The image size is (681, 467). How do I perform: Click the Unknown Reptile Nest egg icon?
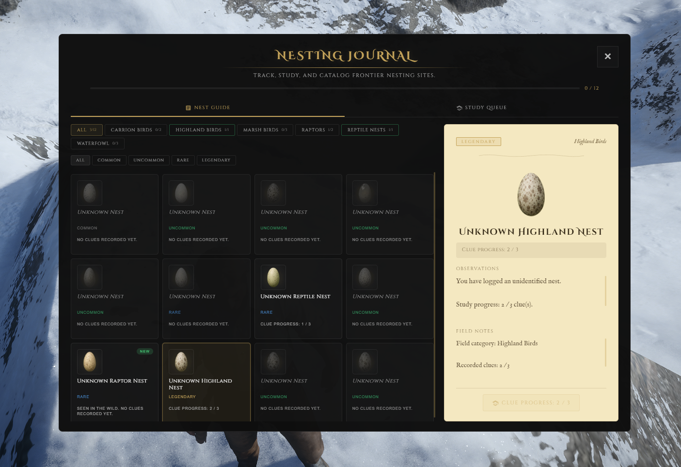(273, 277)
